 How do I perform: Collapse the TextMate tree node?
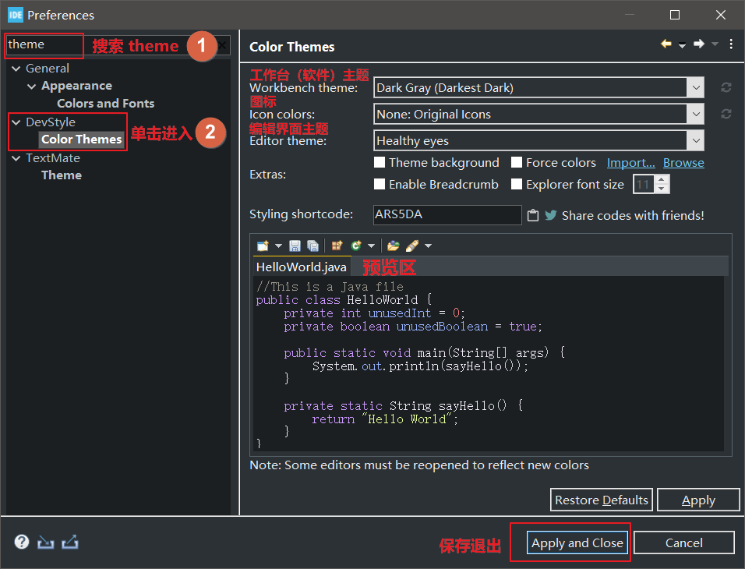tap(16, 158)
